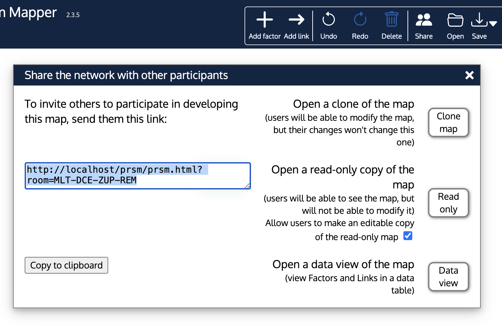Click the Save download icon
This screenshot has height=327, width=502.
[479, 20]
